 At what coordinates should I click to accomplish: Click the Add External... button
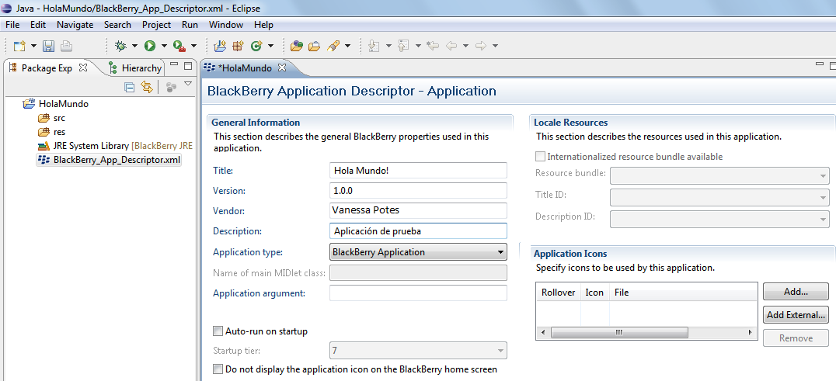point(795,315)
